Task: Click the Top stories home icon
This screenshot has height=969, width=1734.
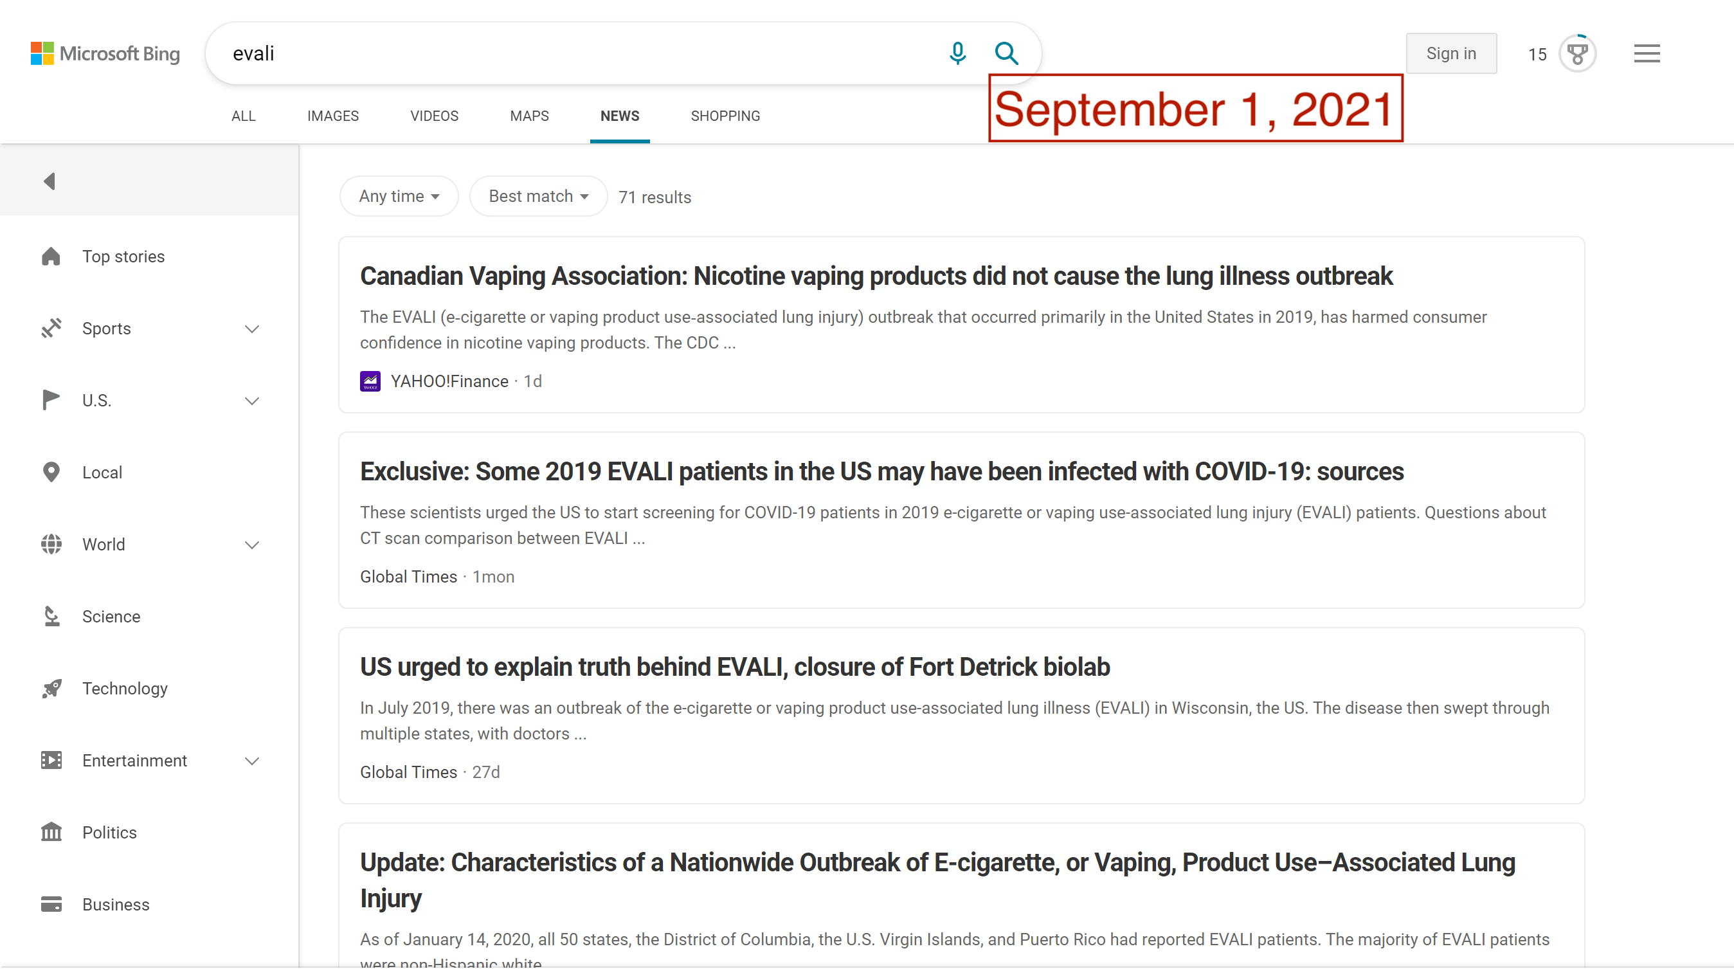Action: [51, 257]
